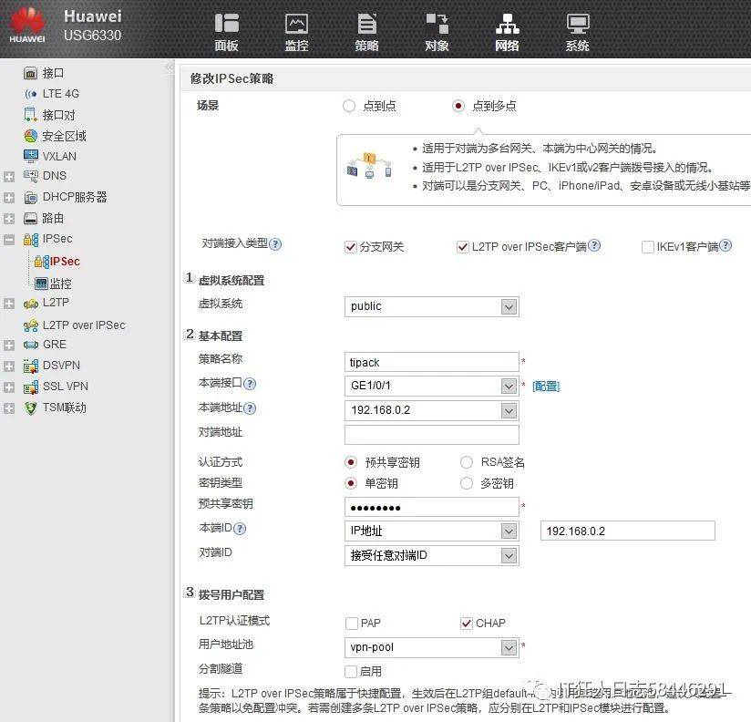Select the 点到多点 scenario radio button

(458, 106)
